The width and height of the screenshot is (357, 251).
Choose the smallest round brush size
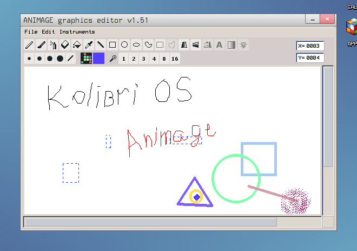[29, 59]
